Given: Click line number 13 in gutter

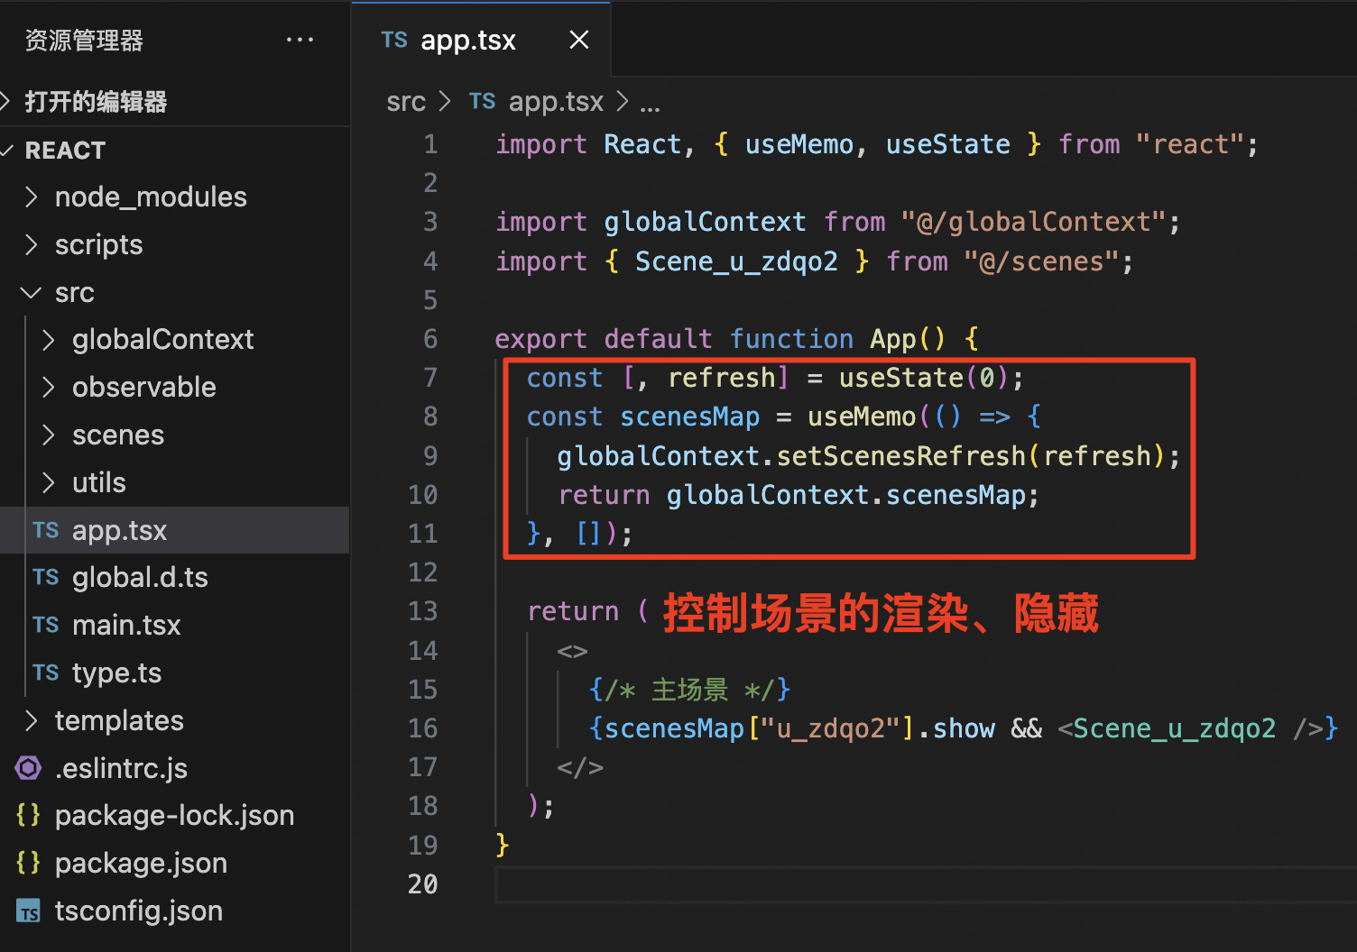Looking at the screenshot, I should click(x=422, y=611).
